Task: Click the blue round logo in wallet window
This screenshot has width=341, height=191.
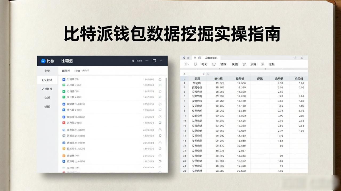Action: [43, 61]
